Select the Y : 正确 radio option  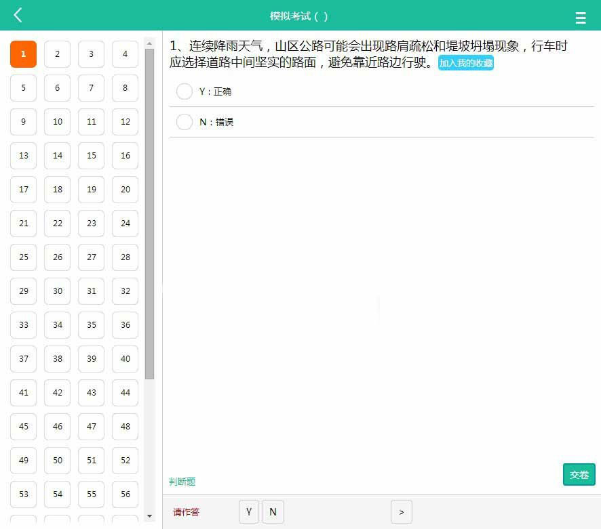[x=184, y=91]
